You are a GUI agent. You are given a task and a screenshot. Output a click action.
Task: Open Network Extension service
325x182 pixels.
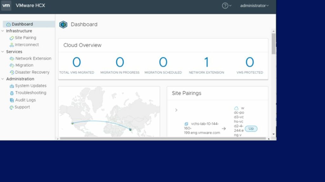(x=33, y=58)
